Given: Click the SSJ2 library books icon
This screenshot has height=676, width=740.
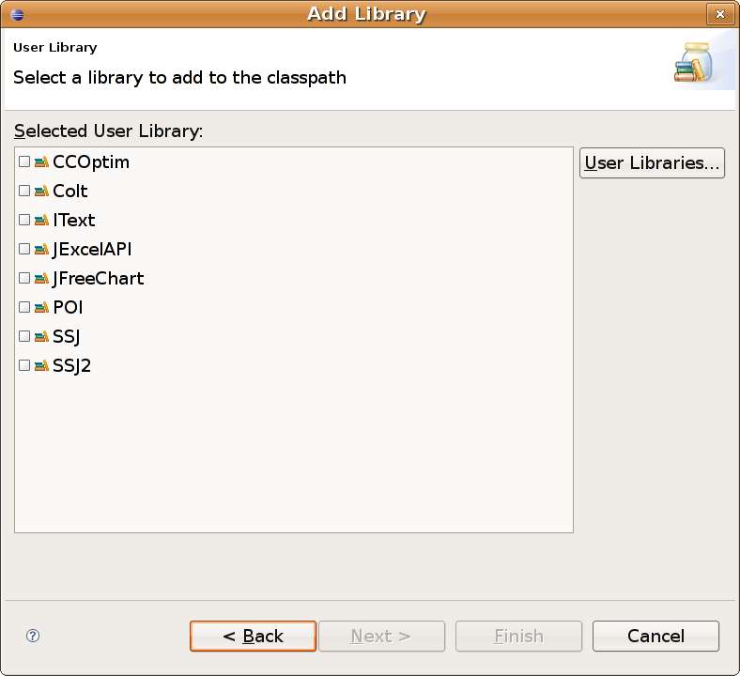Looking at the screenshot, I should coord(41,365).
